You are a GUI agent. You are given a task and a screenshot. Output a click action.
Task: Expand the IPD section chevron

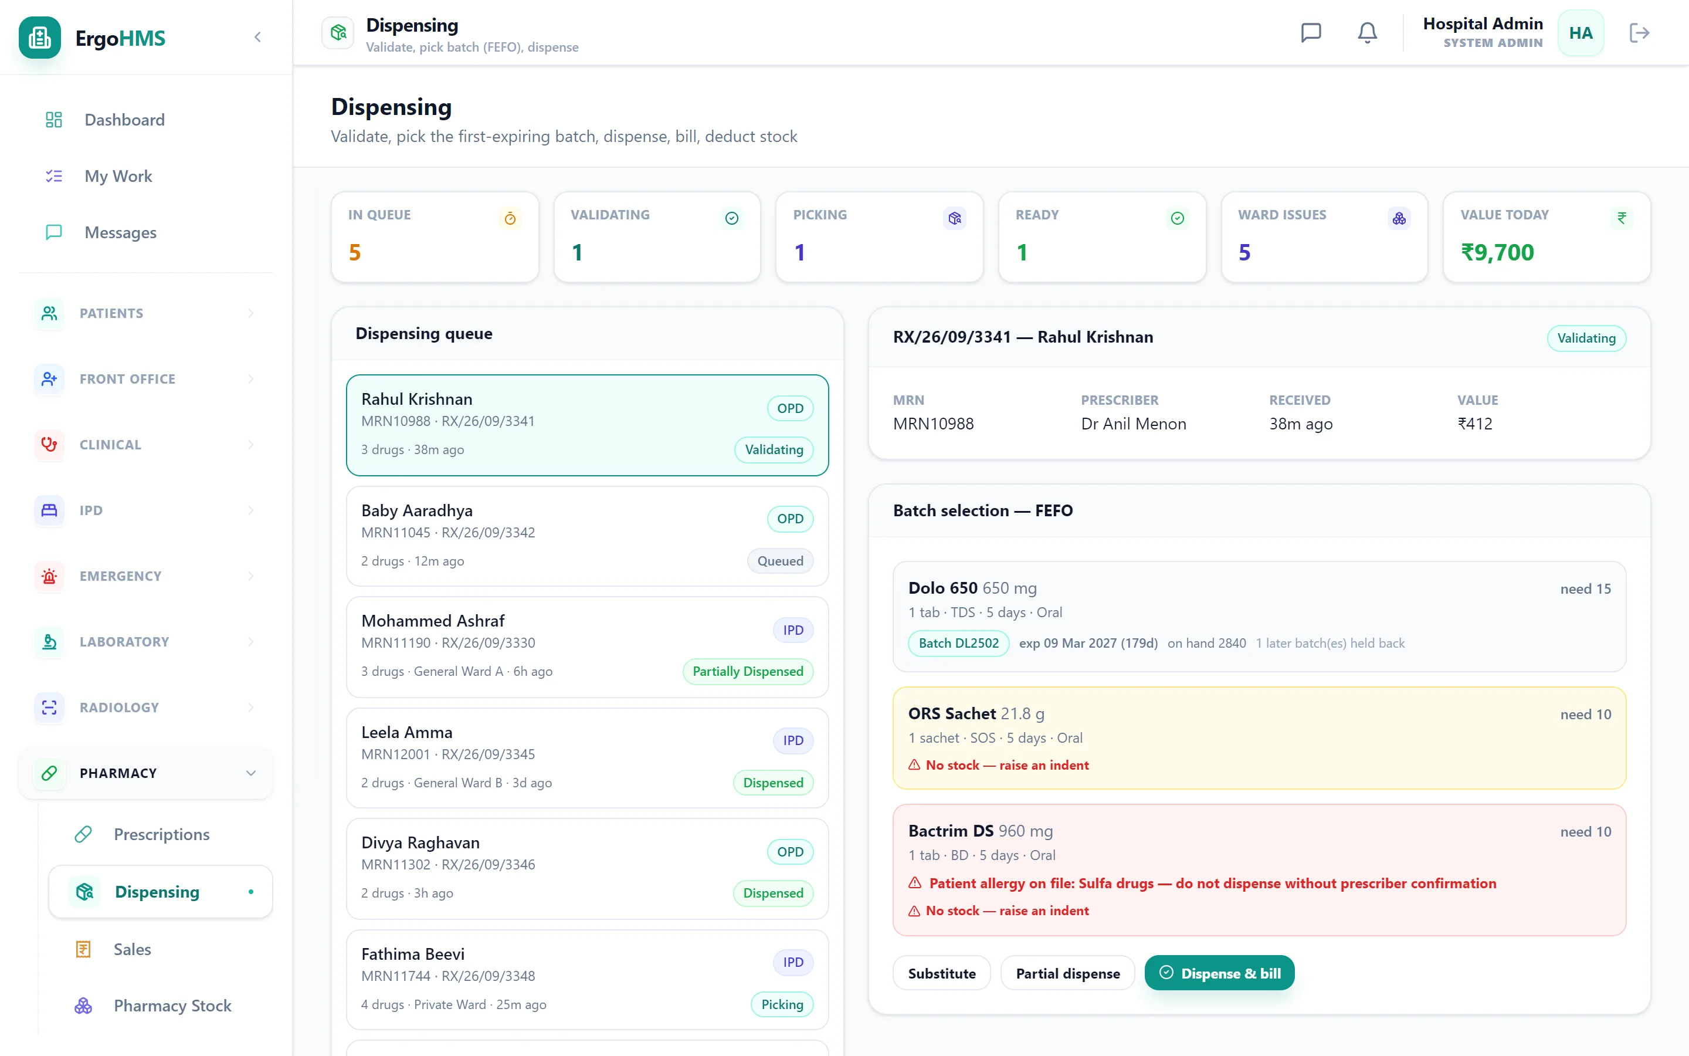coord(250,510)
